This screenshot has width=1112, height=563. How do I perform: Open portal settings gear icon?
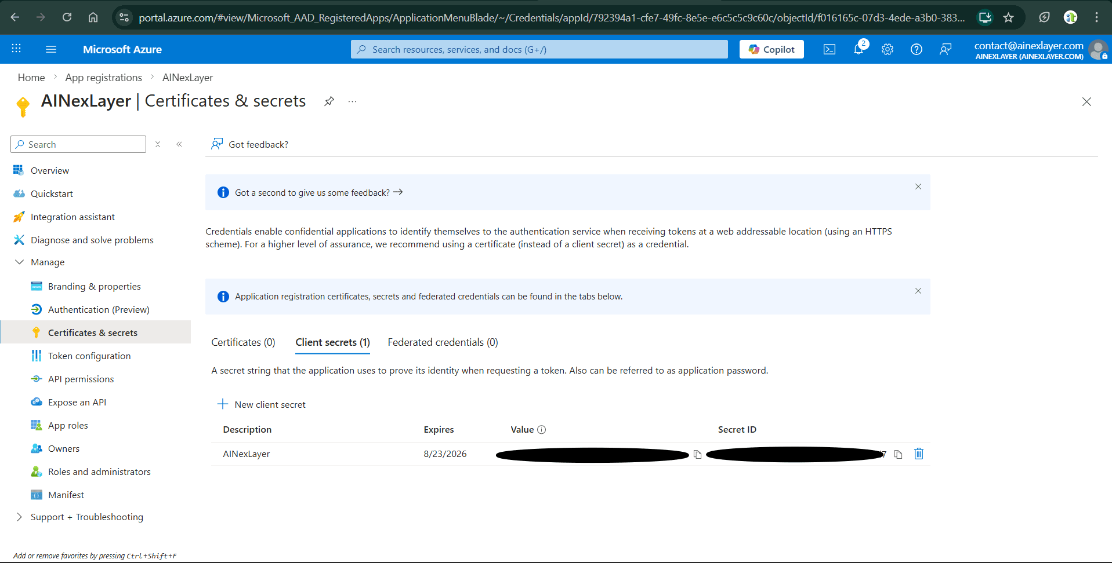pyautogui.click(x=888, y=50)
